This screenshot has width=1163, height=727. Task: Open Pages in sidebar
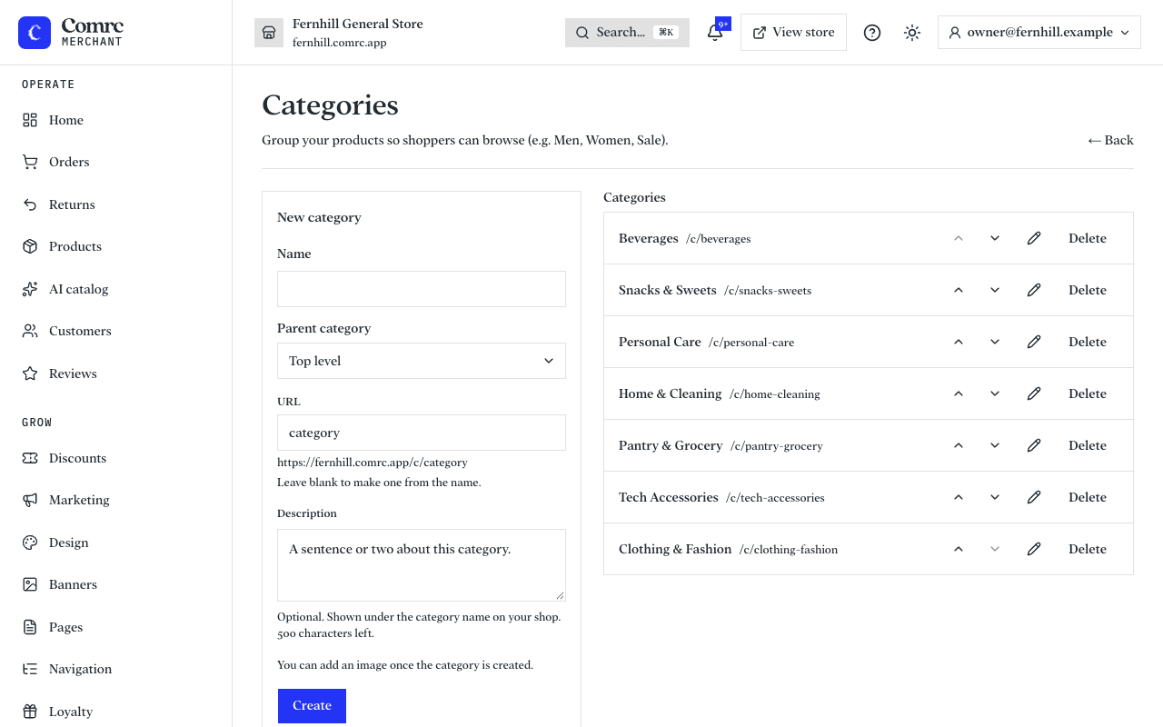116,627
